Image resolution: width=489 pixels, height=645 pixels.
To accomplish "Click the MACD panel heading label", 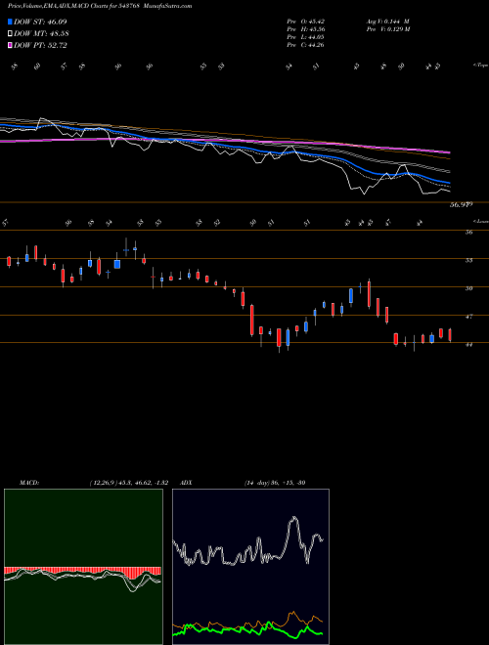I will pyautogui.click(x=29, y=483).
